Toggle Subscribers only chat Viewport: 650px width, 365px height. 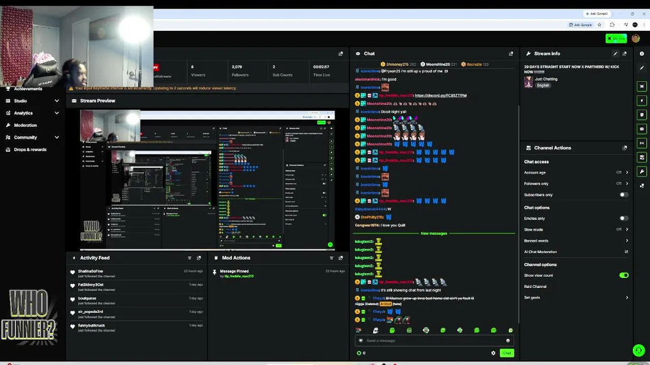(624, 195)
